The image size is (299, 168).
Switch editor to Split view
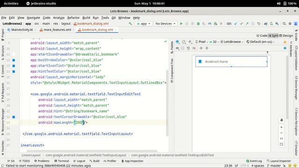(x=273, y=35)
